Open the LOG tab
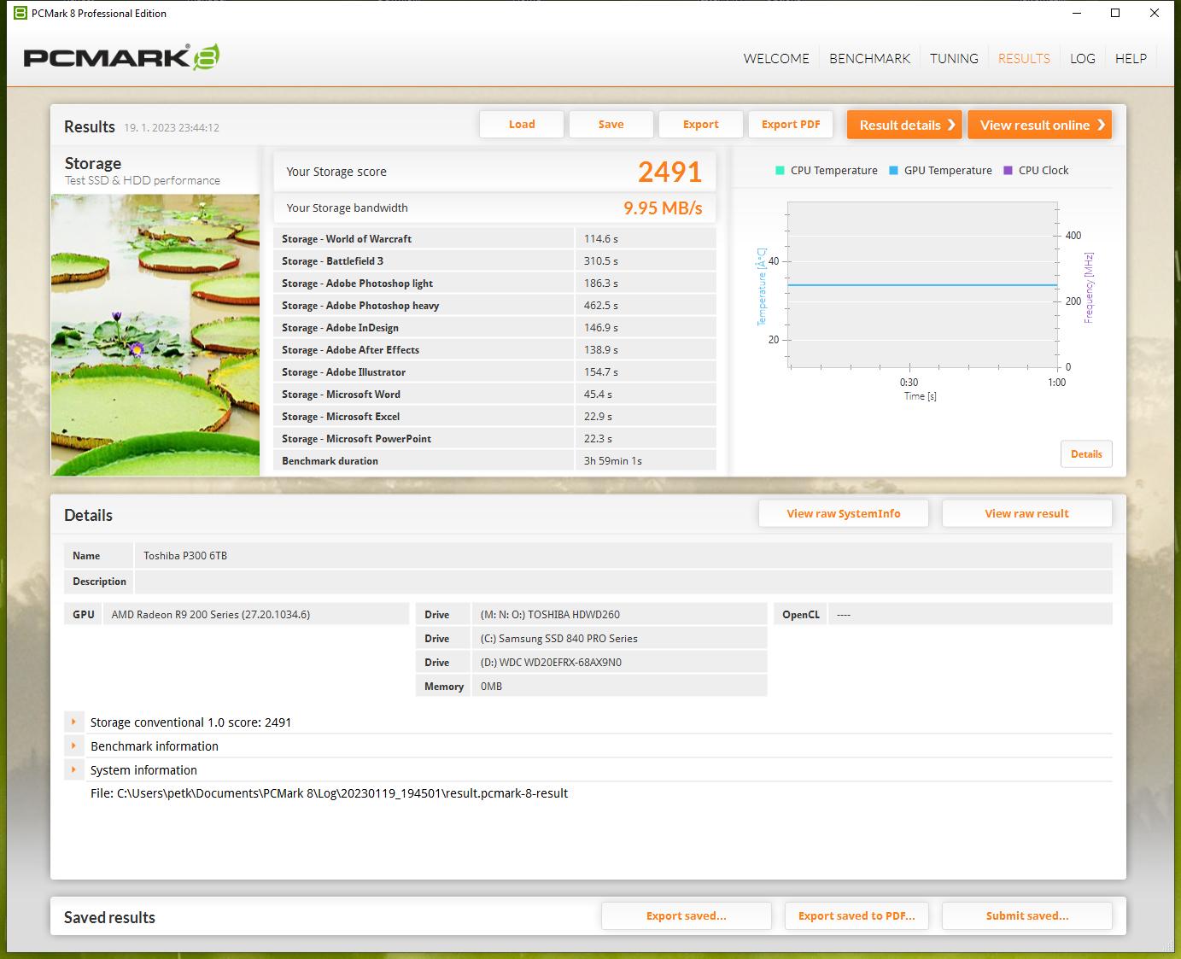Screen dimensions: 1181x959 (x=1083, y=58)
